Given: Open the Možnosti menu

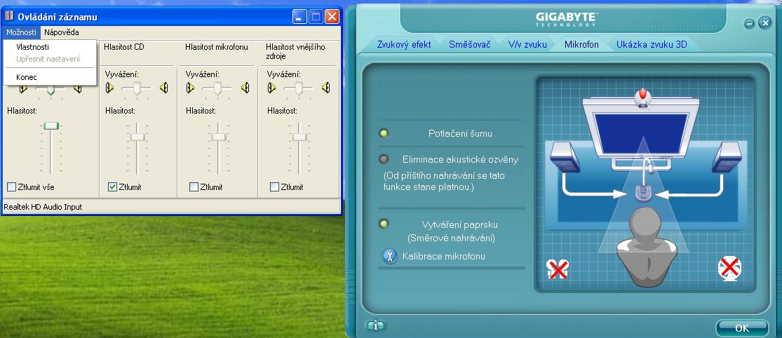Looking at the screenshot, I should coord(22,32).
